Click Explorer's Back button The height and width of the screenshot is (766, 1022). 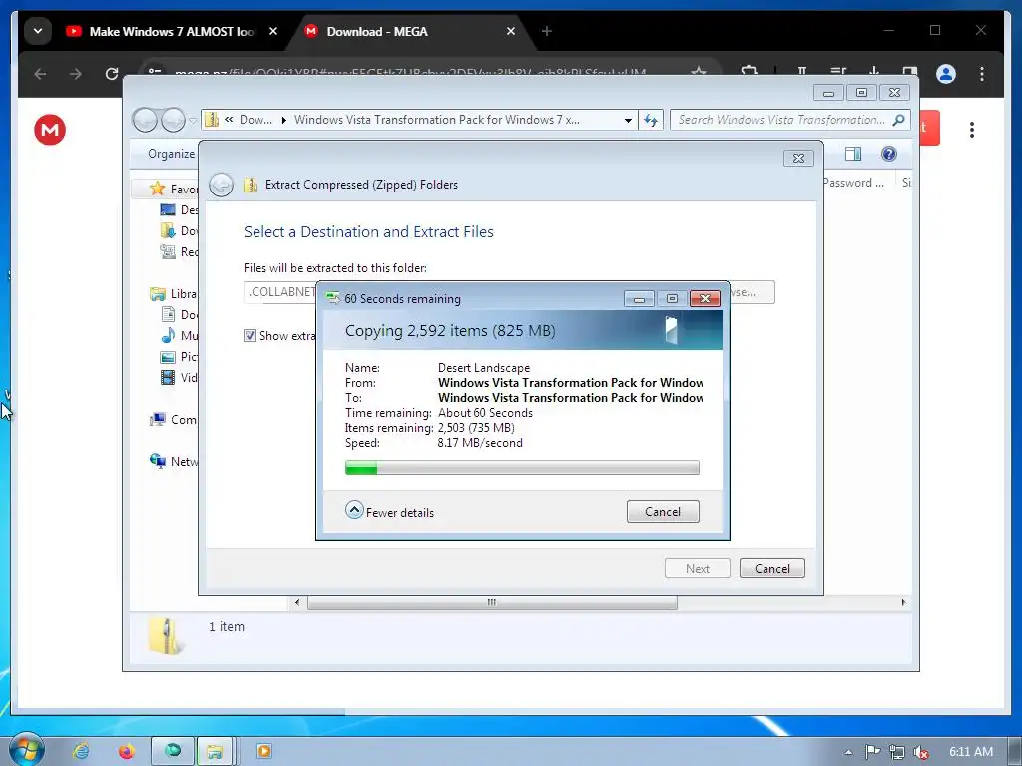point(145,120)
